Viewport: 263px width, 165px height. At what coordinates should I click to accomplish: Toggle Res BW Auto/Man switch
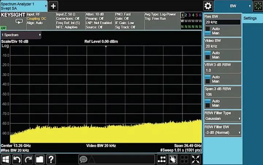(x=207, y=31)
